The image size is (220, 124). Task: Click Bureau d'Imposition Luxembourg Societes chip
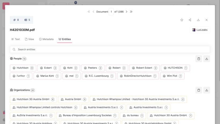tap(88, 115)
